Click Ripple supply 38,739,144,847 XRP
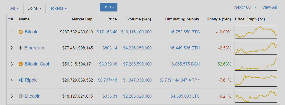 (x=178, y=80)
